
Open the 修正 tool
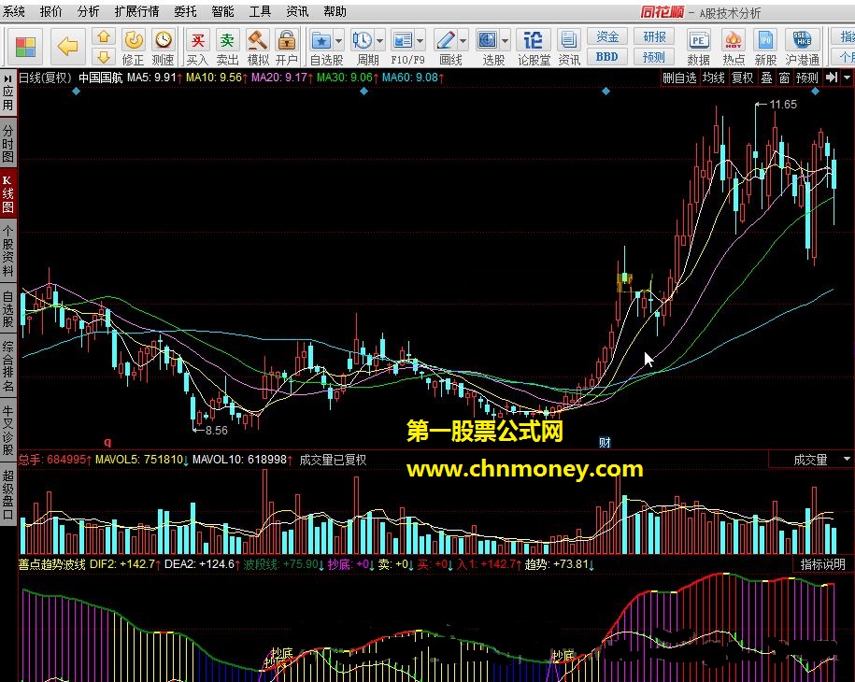pos(134,47)
